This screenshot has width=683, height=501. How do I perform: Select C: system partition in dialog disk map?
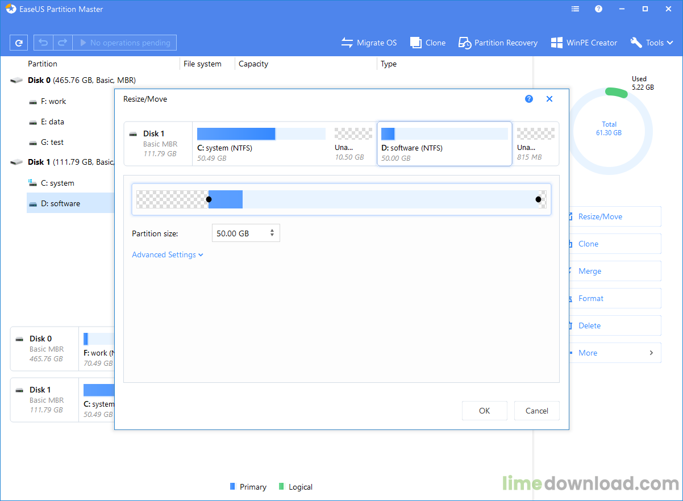click(261, 144)
